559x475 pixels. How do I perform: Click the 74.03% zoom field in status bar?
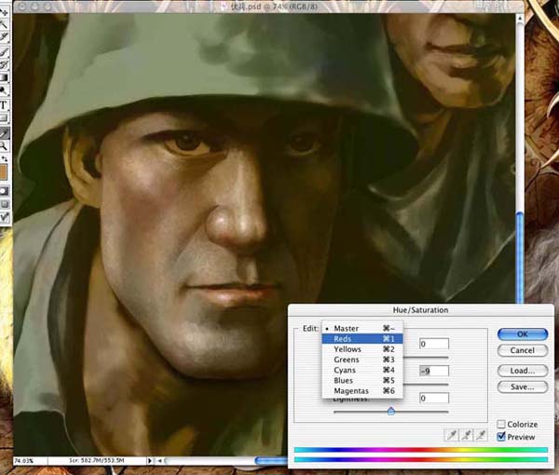point(30,461)
